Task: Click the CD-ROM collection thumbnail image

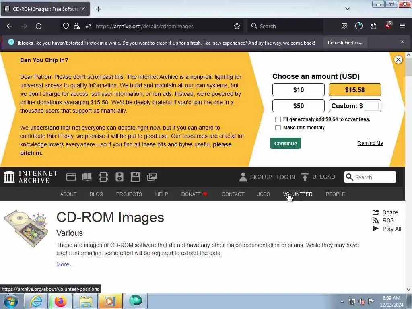Action: click(26, 229)
